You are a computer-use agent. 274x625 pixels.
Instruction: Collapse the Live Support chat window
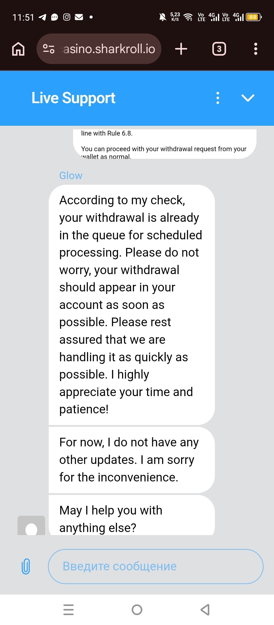[x=248, y=98]
